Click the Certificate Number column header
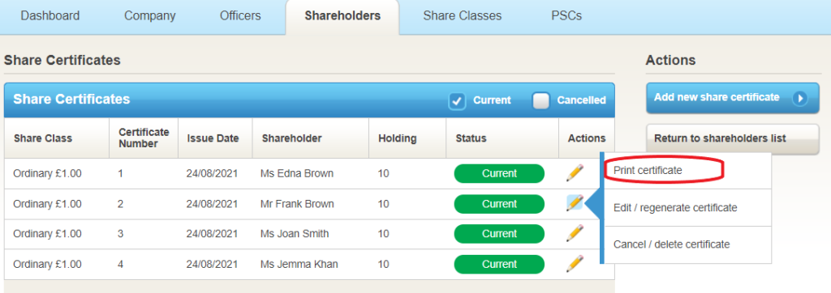Screen dimensions: 831x293 point(144,138)
